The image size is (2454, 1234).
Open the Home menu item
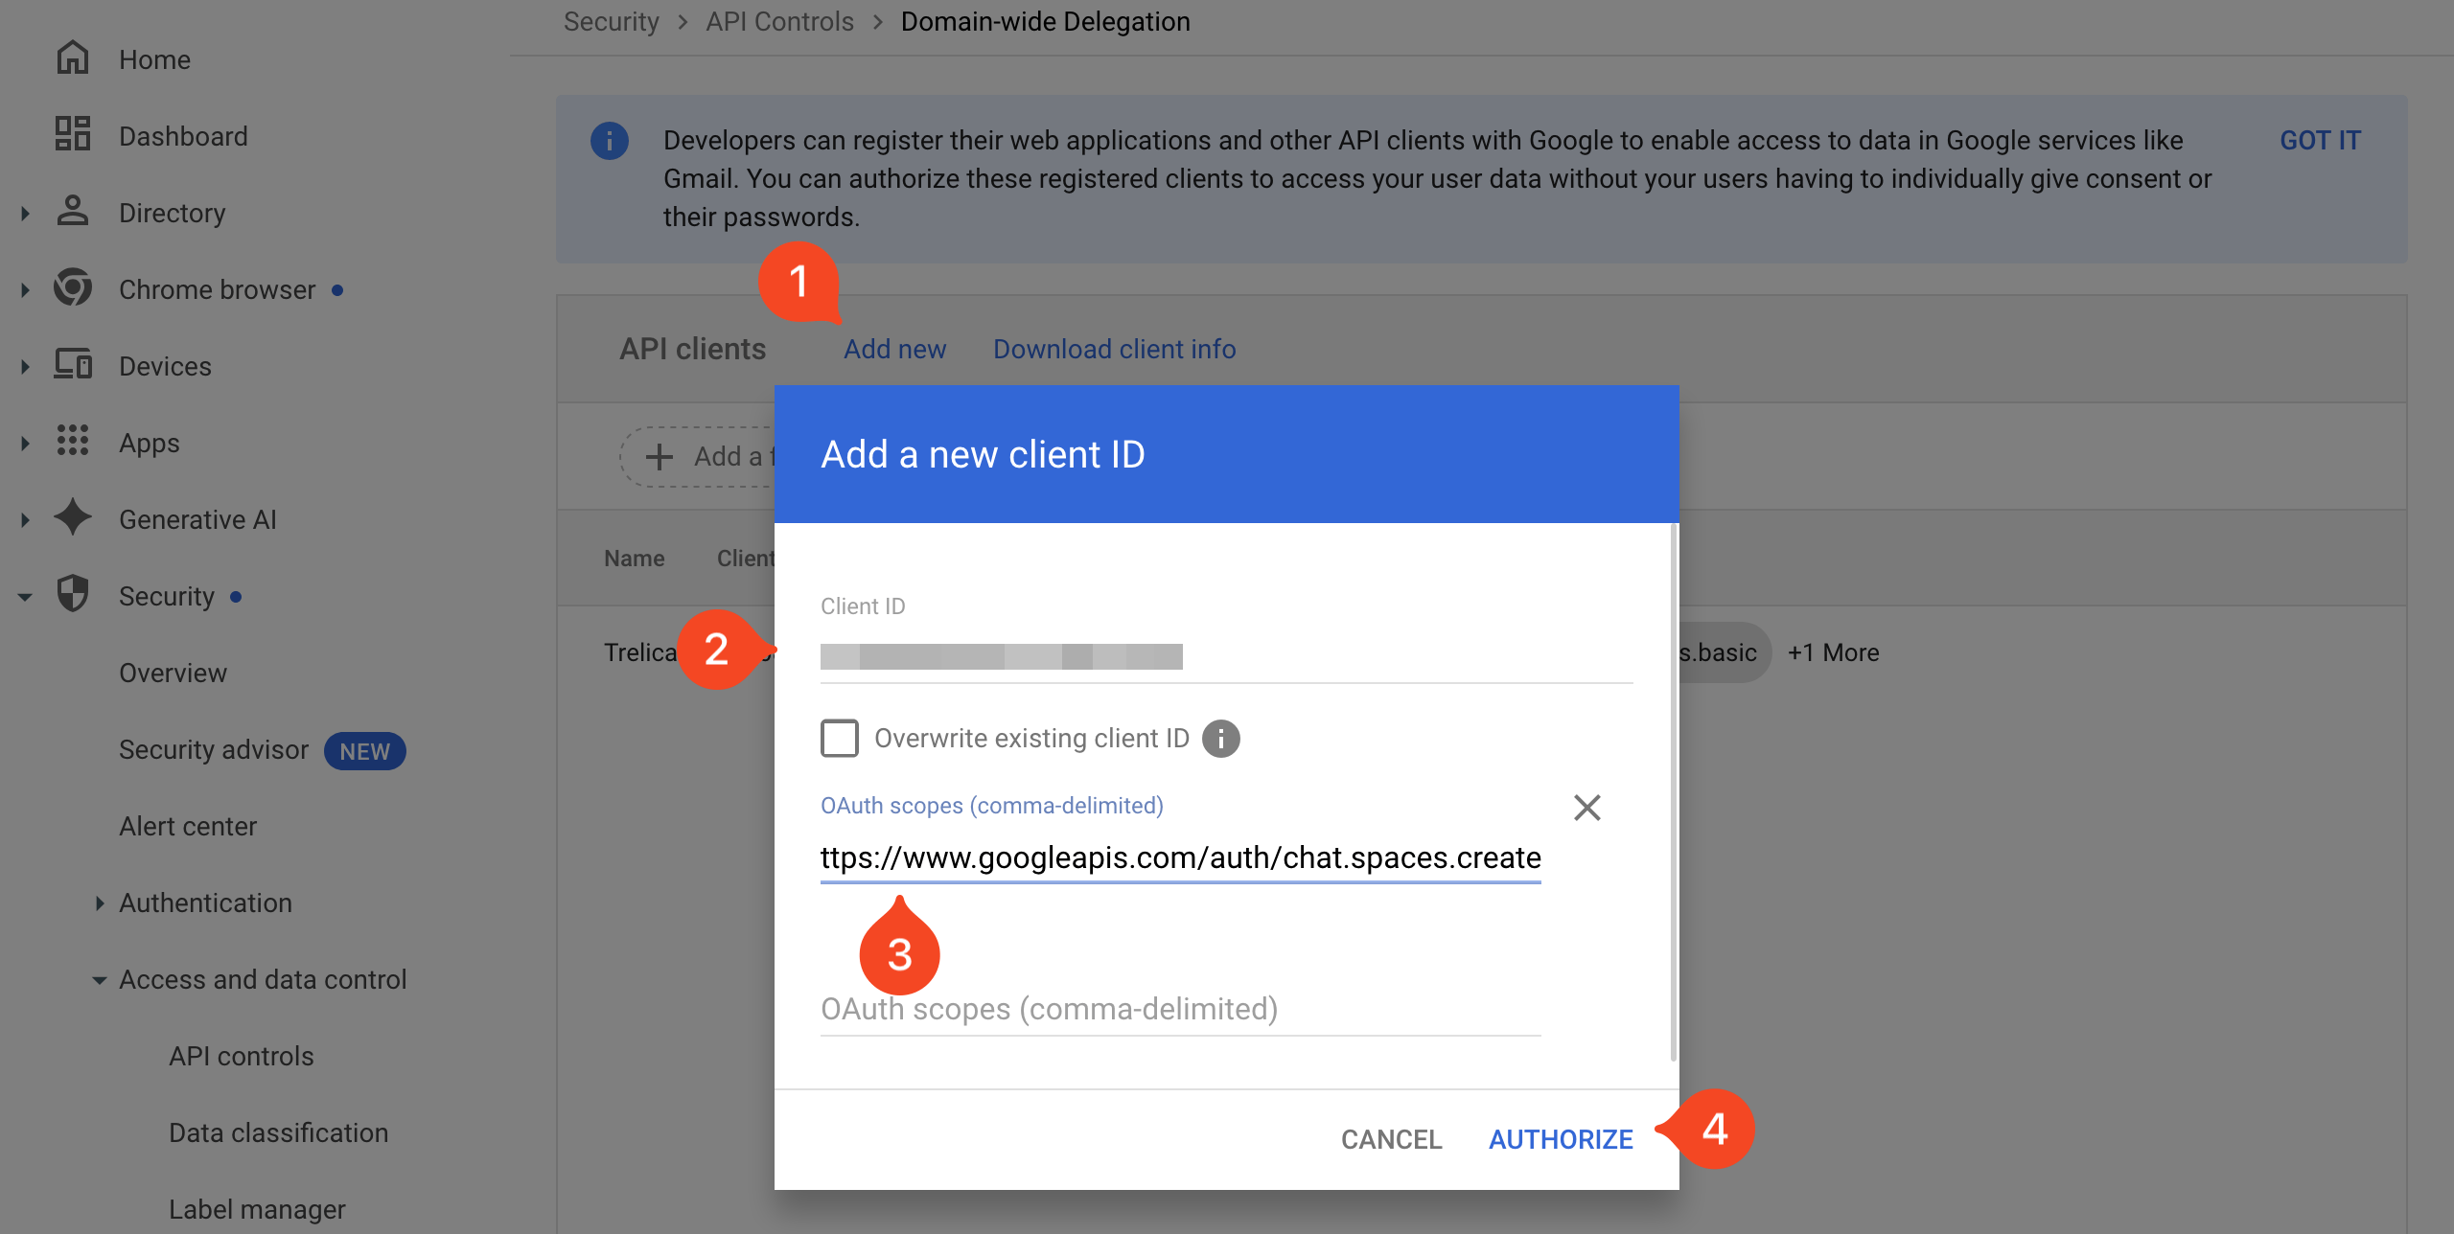click(154, 59)
